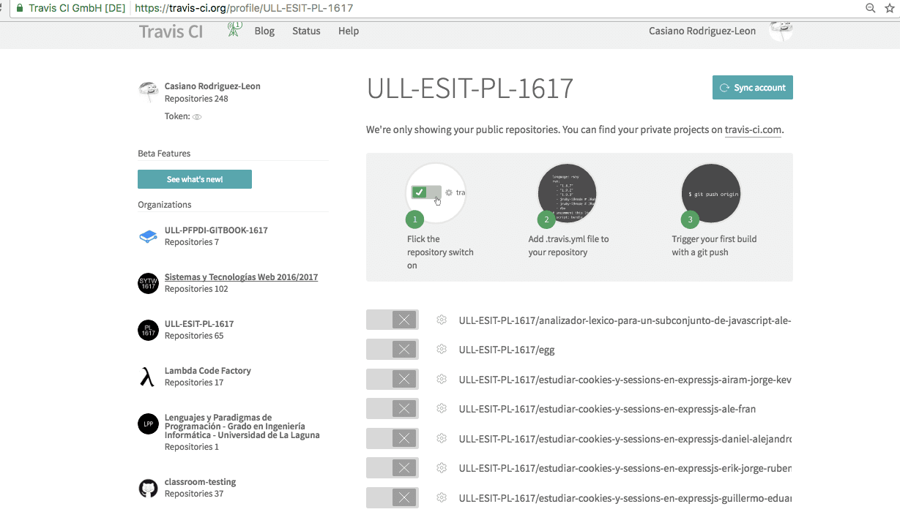Image resolution: width=900 pixels, height=512 pixels.
Task: Click the classroom-testing GitHub avatar icon
Action: 148,488
